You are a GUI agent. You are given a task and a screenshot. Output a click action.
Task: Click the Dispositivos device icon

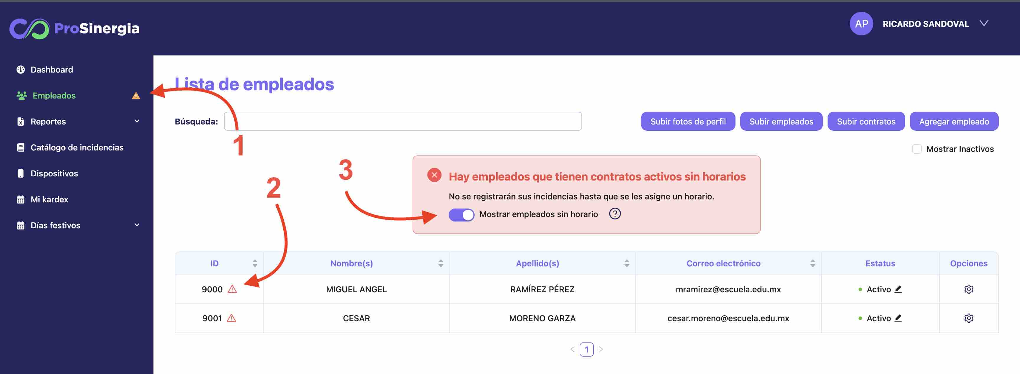pos(21,173)
